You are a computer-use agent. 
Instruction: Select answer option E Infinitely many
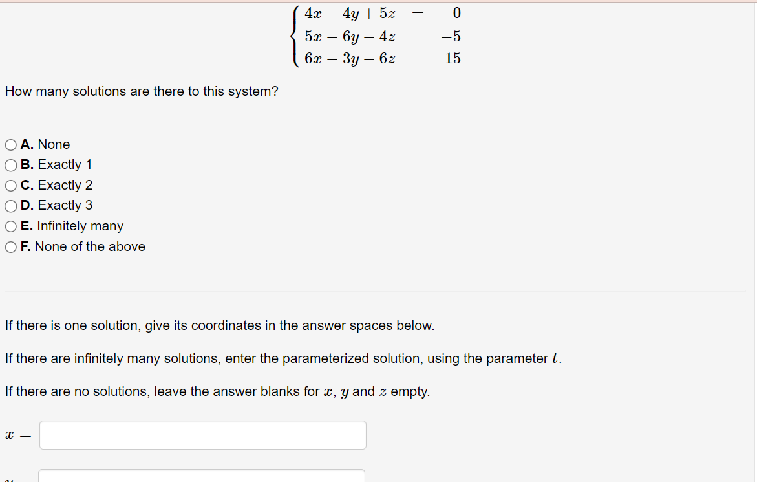[x=10, y=226]
